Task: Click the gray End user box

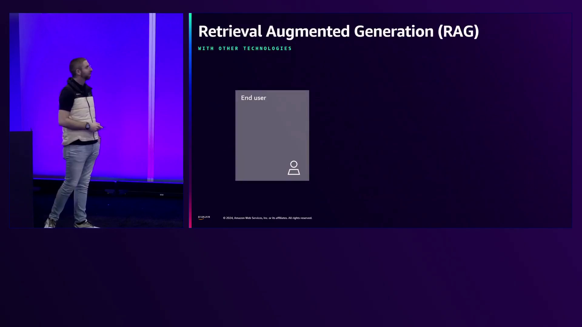Action: coord(272,135)
